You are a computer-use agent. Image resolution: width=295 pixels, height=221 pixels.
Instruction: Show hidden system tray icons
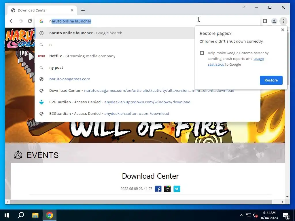242,215
